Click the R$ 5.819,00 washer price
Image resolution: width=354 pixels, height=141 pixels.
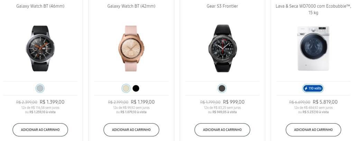(x=325, y=102)
